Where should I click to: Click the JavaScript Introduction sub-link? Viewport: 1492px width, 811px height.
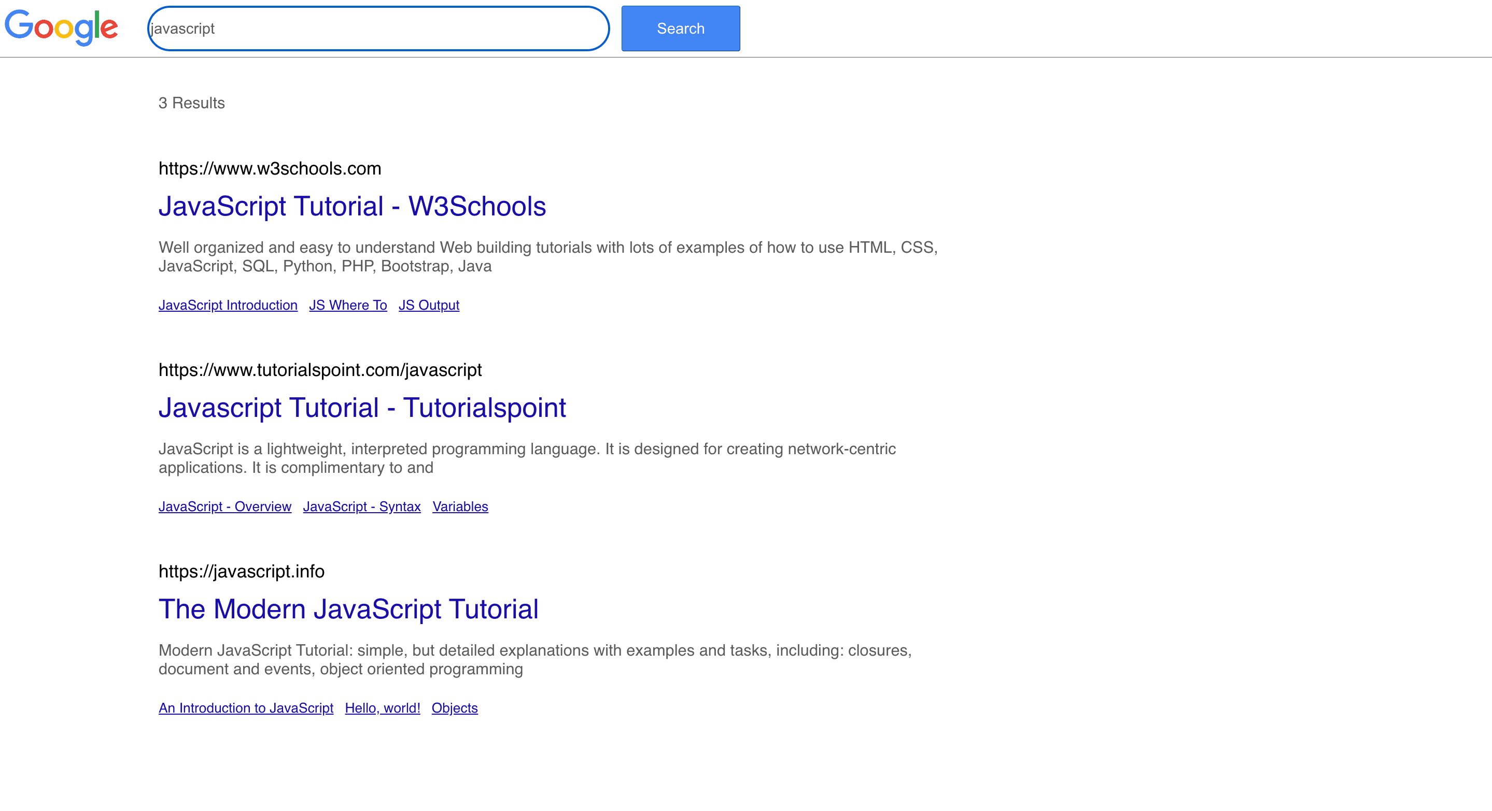click(228, 305)
